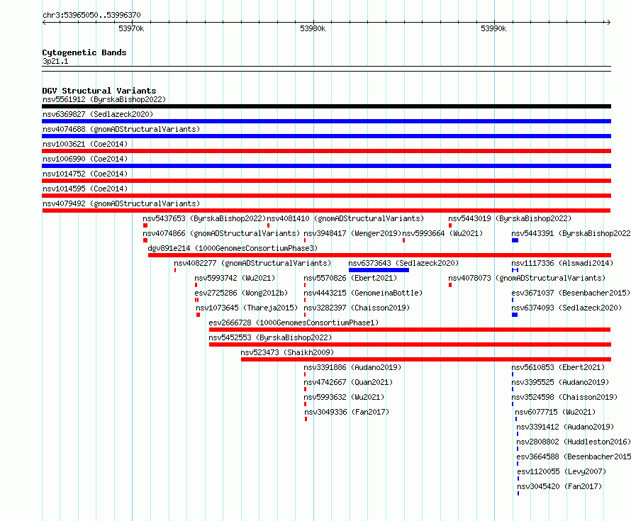
Task: Select the black nsv5561912 variant bar
Action: 326,106
